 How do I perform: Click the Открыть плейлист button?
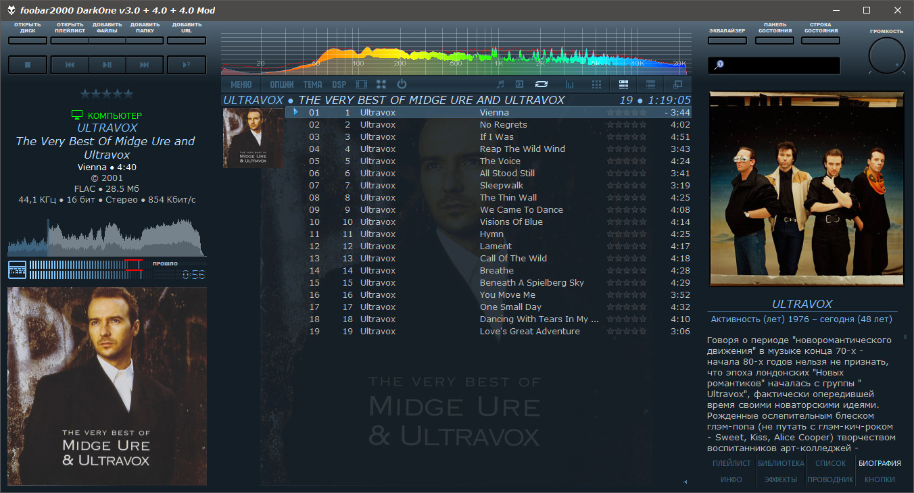pos(70,41)
